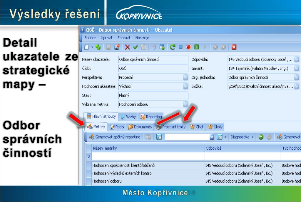This screenshot has height=202, width=301.
Task: Switch to the Reporting tab
Action: pos(151,117)
